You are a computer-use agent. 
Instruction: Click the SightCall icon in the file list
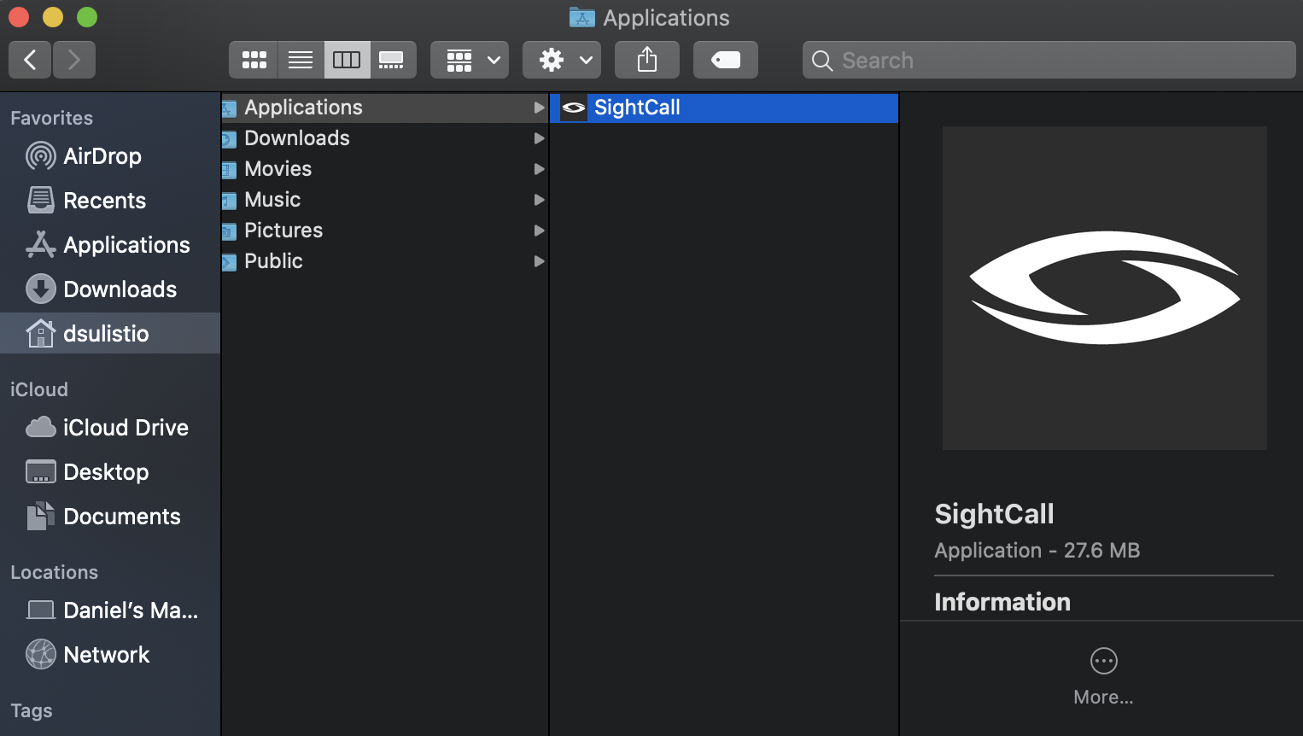[574, 108]
